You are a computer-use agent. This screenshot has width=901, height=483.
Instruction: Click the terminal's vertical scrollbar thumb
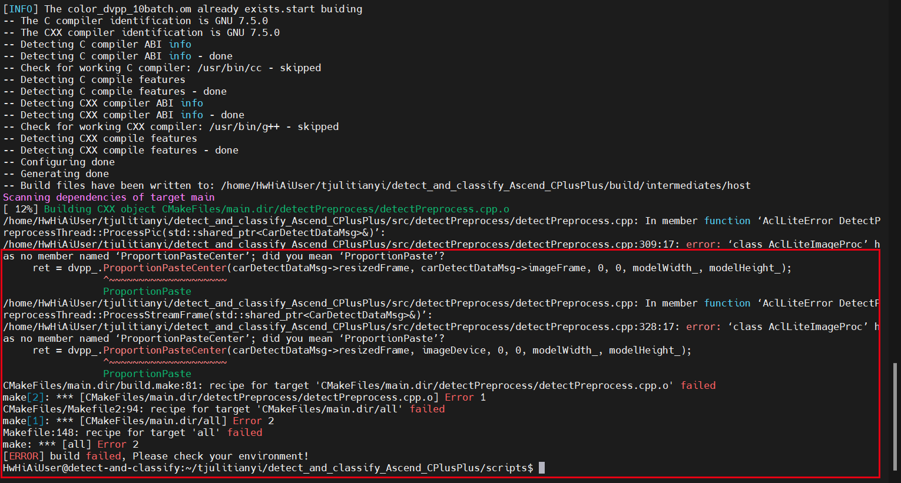click(x=896, y=417)
